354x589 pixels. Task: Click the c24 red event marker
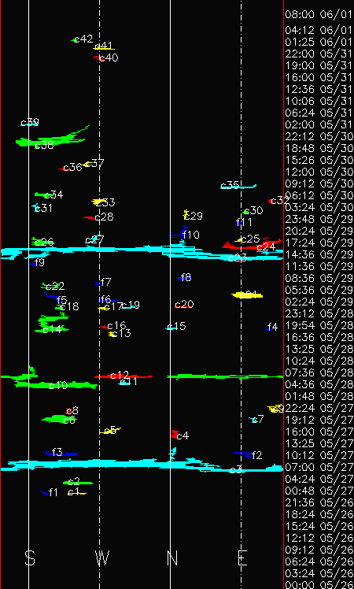click(252, 245)
